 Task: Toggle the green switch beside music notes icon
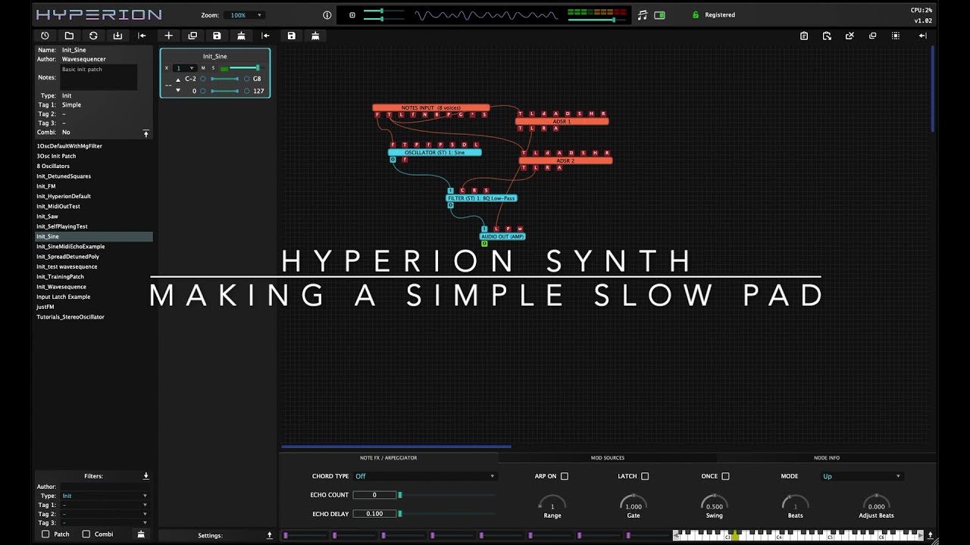click(659, 15)
